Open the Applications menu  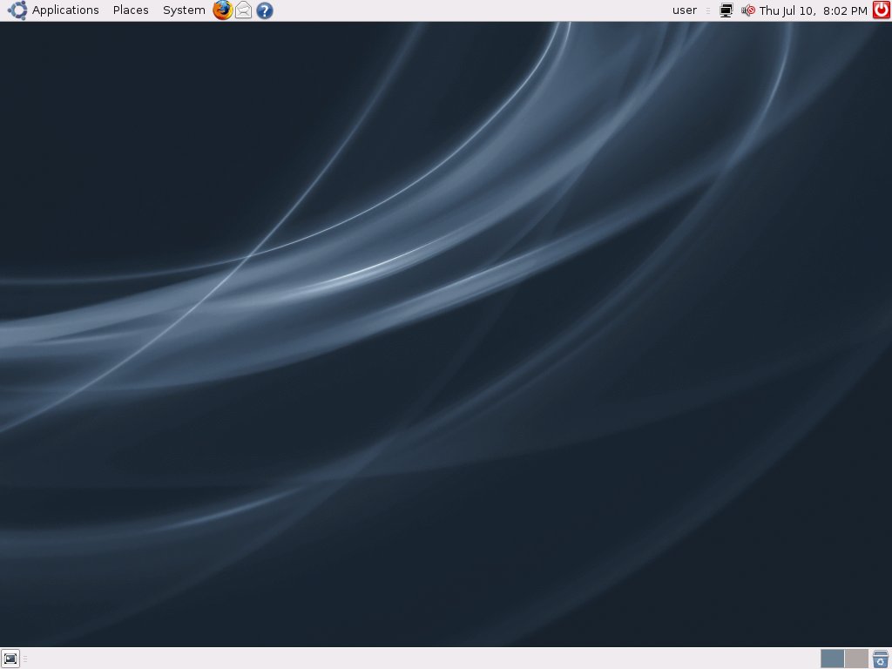coord(64,10)
